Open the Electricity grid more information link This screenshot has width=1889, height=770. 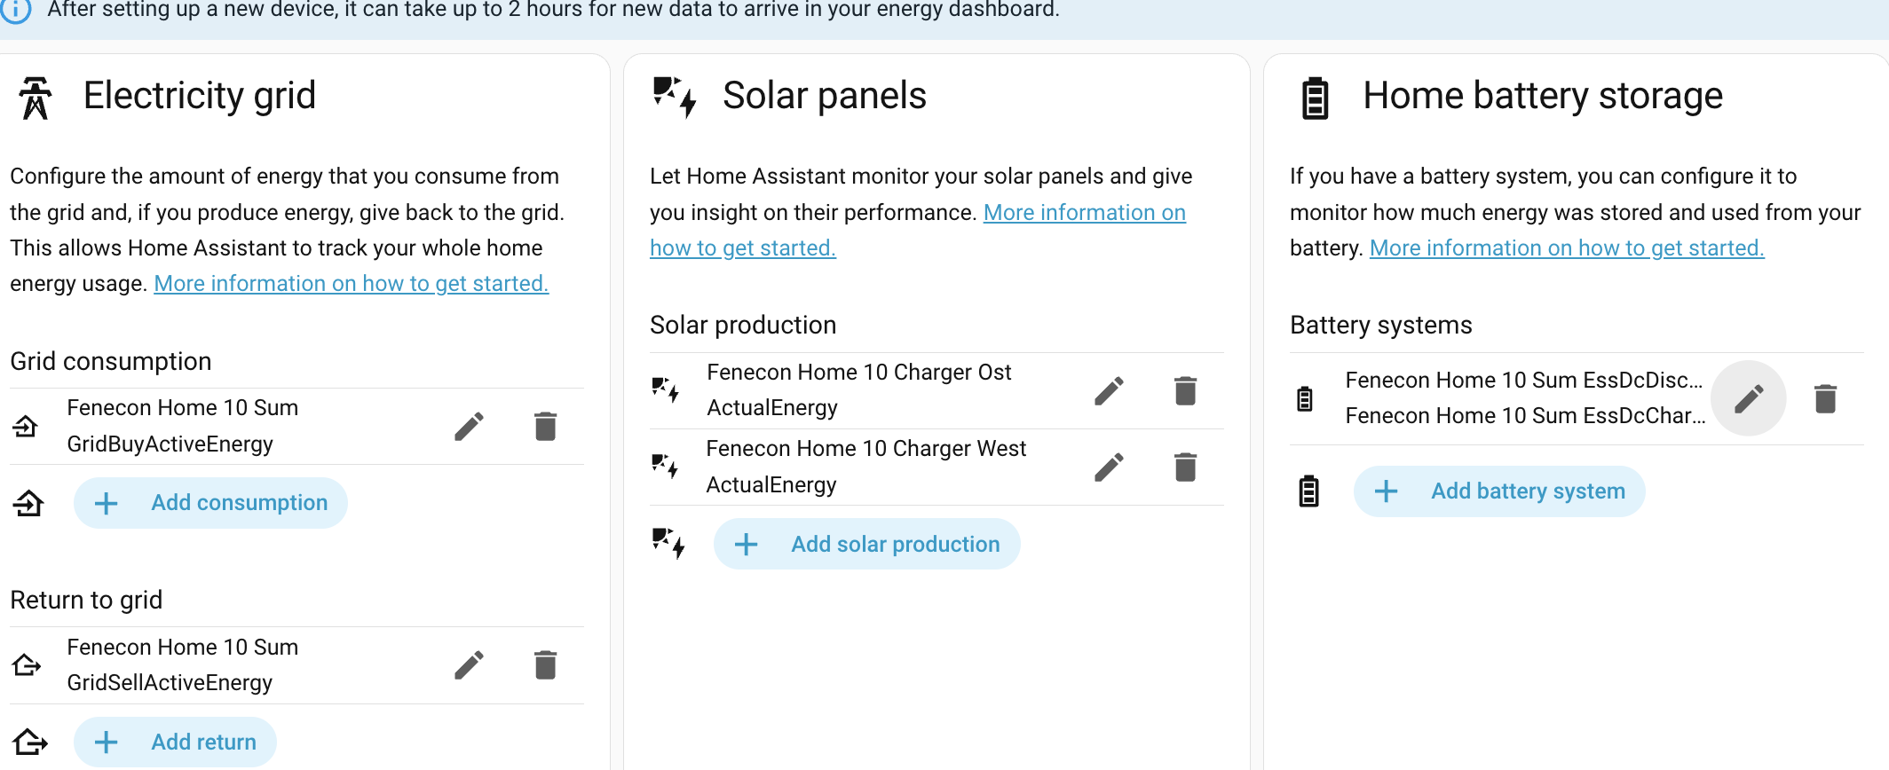pos(351,284)
